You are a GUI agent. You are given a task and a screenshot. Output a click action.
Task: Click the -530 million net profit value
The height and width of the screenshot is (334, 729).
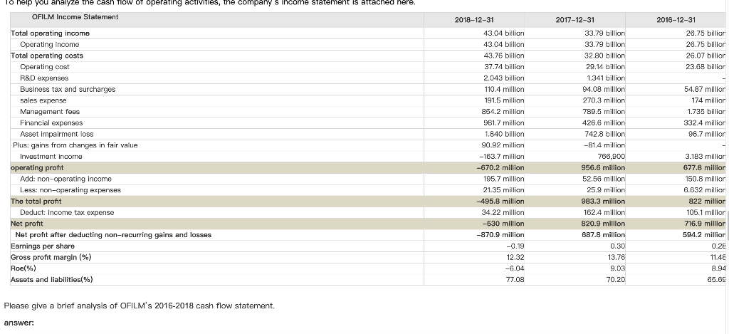coord(505,224)
